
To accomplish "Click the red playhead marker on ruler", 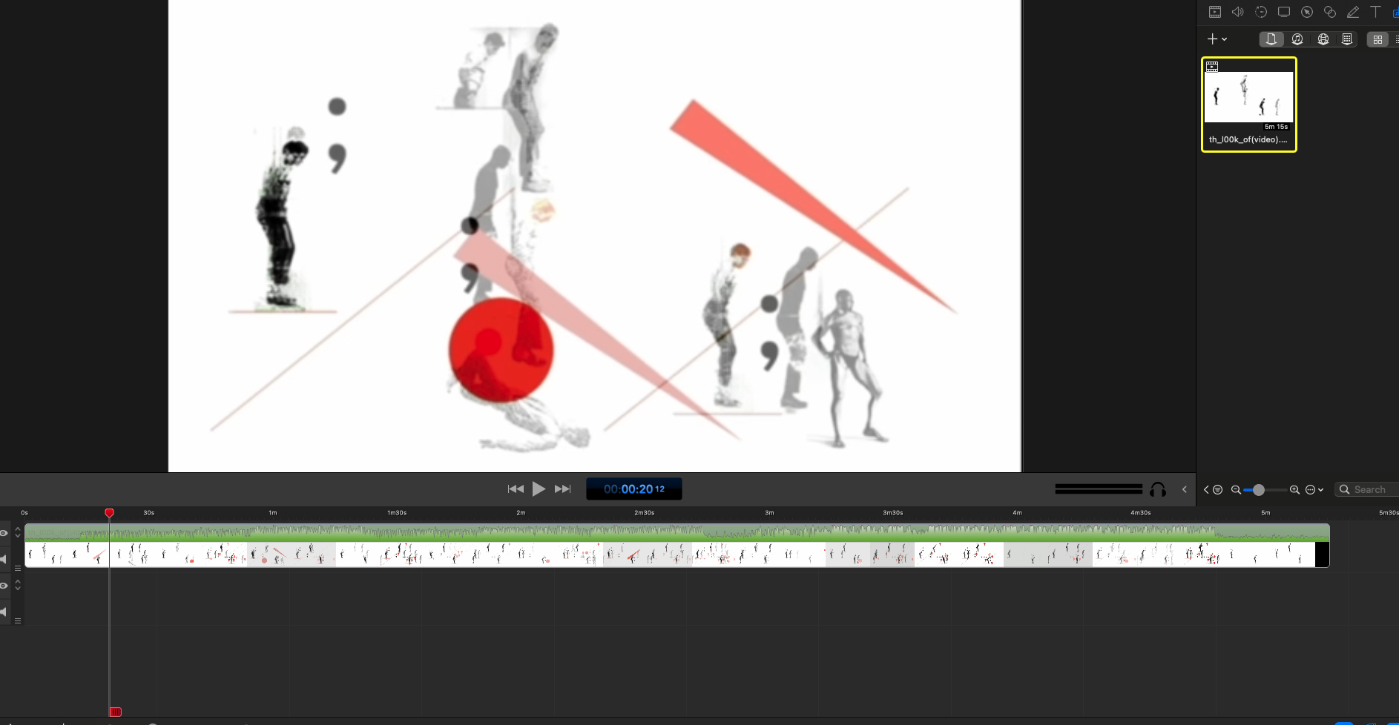I will coord(109,513).
